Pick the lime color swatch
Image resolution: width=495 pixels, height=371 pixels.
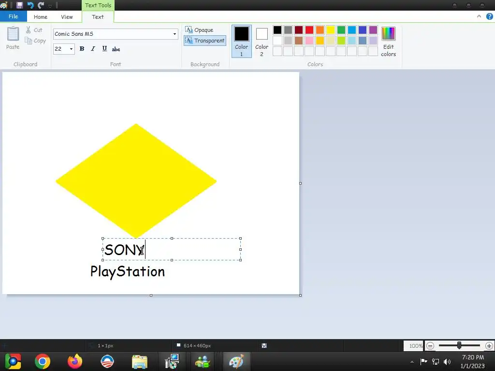(341, 41)
